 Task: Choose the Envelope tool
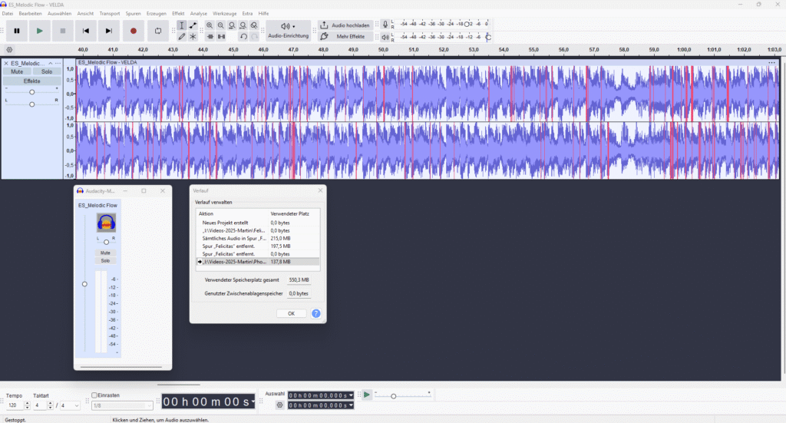click(x=193, y=25)
